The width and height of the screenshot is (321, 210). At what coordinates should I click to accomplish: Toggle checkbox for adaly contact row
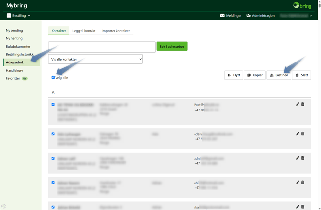[x=53, y=134]
